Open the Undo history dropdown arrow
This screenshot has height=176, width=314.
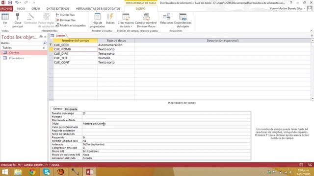coord(21,2)
